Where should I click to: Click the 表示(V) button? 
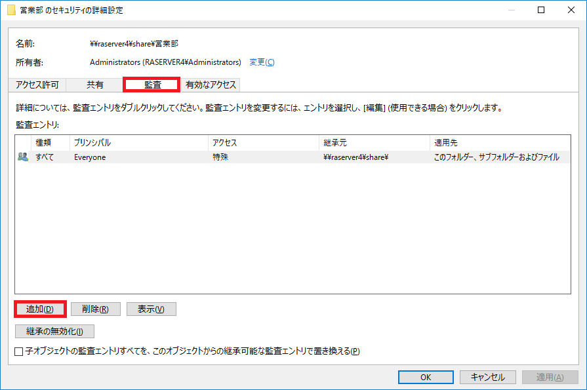coord(152,309)
